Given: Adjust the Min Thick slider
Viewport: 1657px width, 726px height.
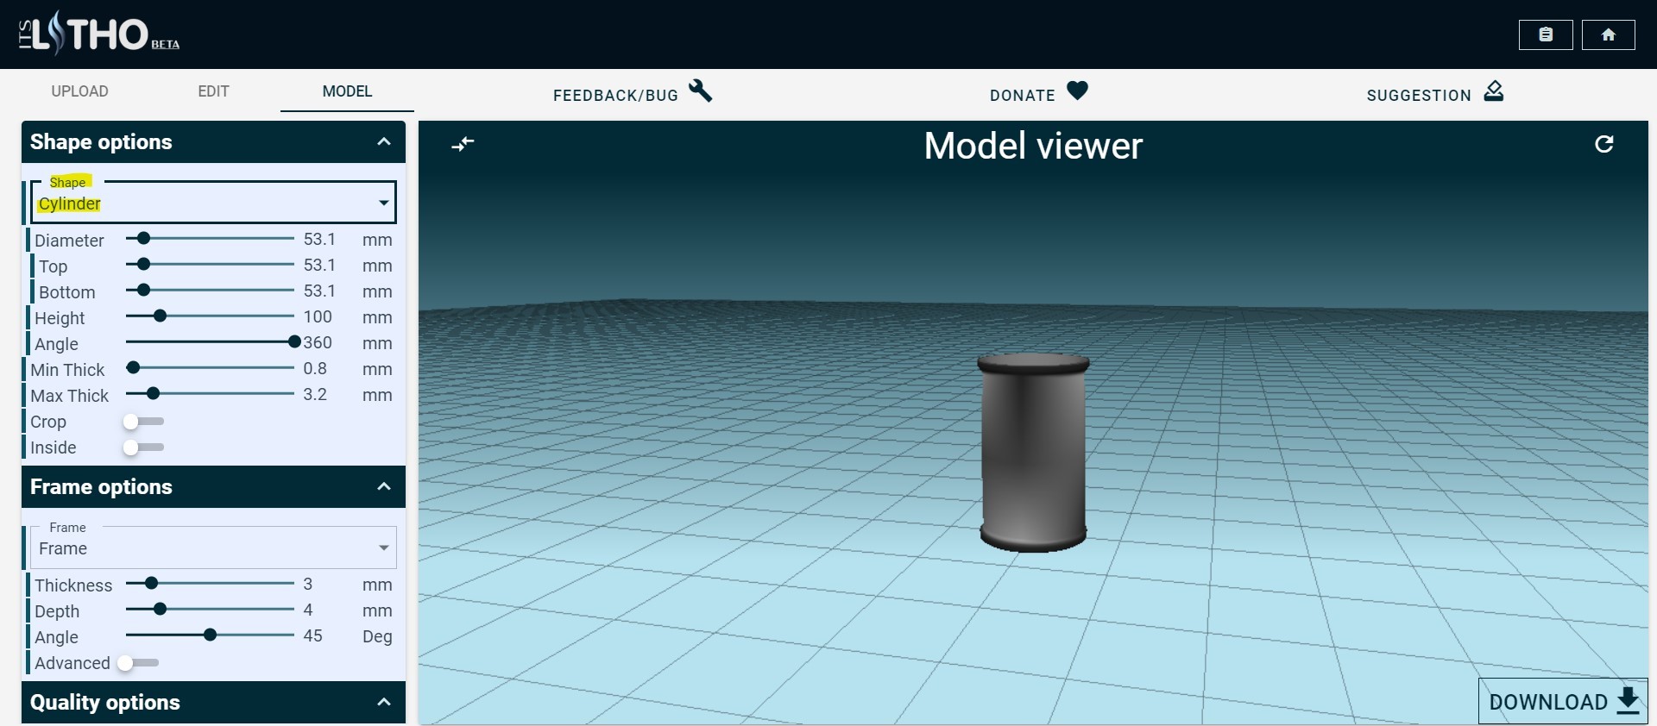Looking at the screenshot, I should coord(210,368).
